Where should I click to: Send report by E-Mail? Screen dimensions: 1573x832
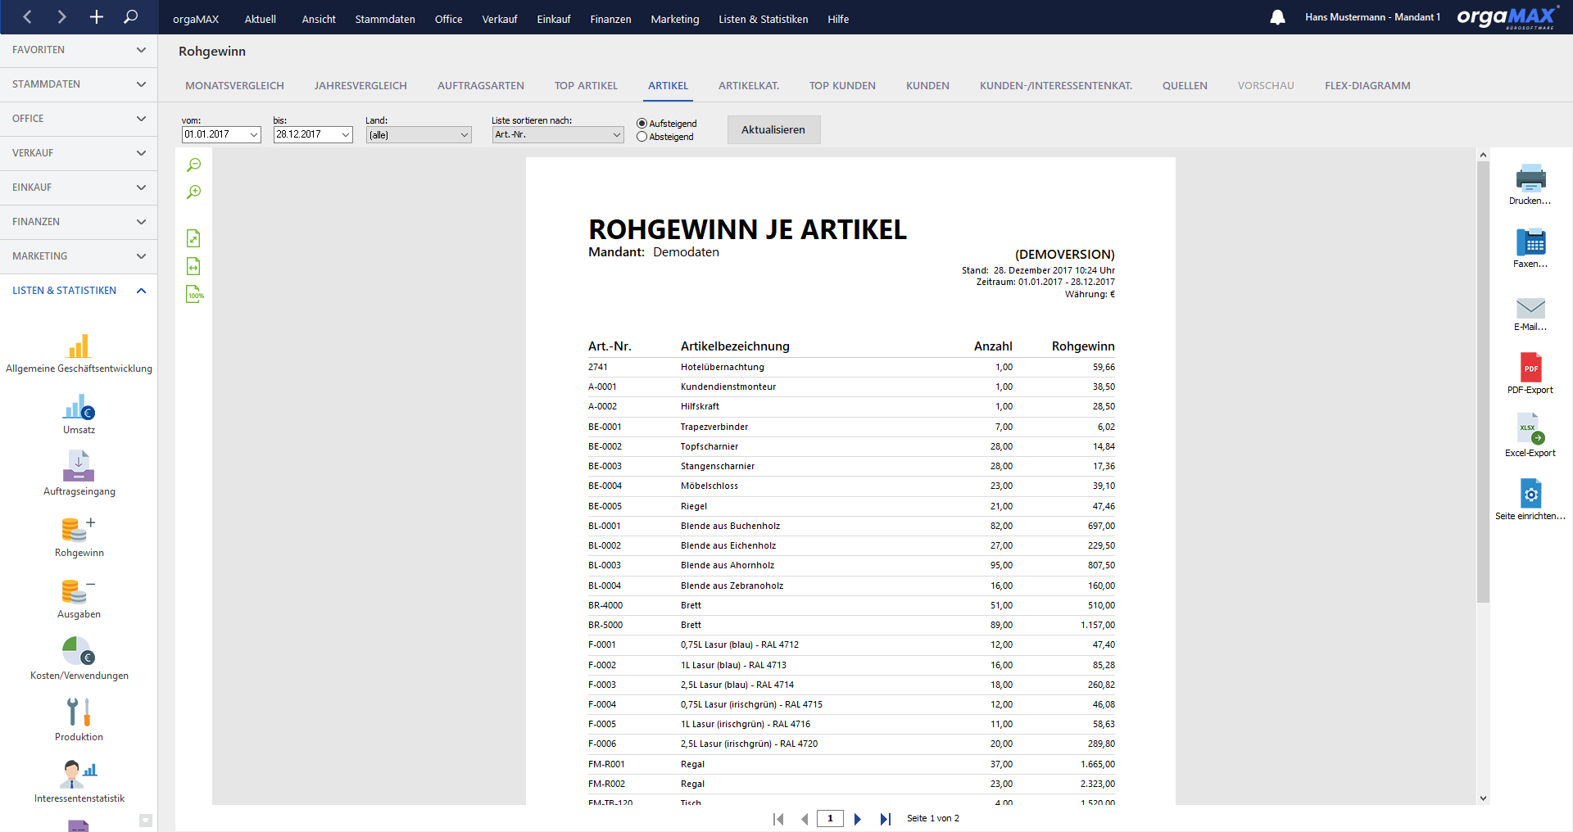1530,314
